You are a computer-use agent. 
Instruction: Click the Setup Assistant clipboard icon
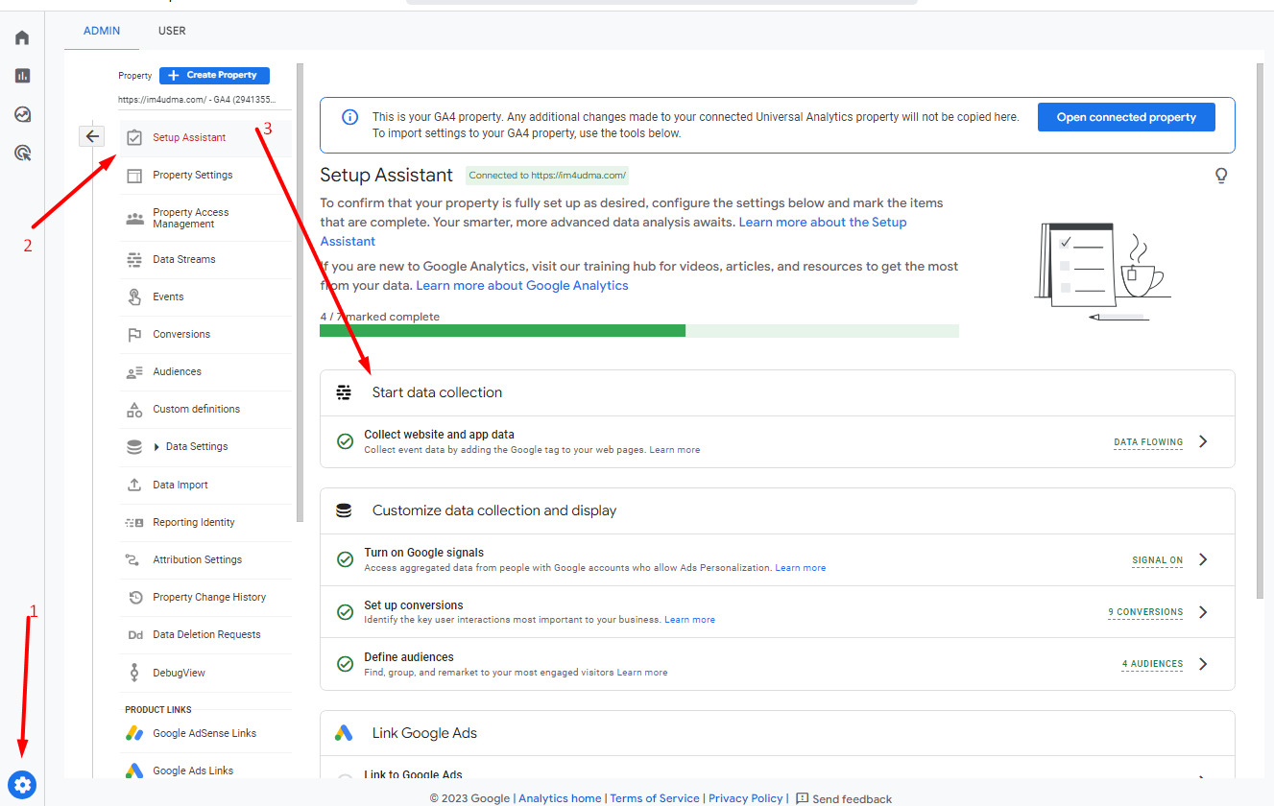(x=134, y=137)
